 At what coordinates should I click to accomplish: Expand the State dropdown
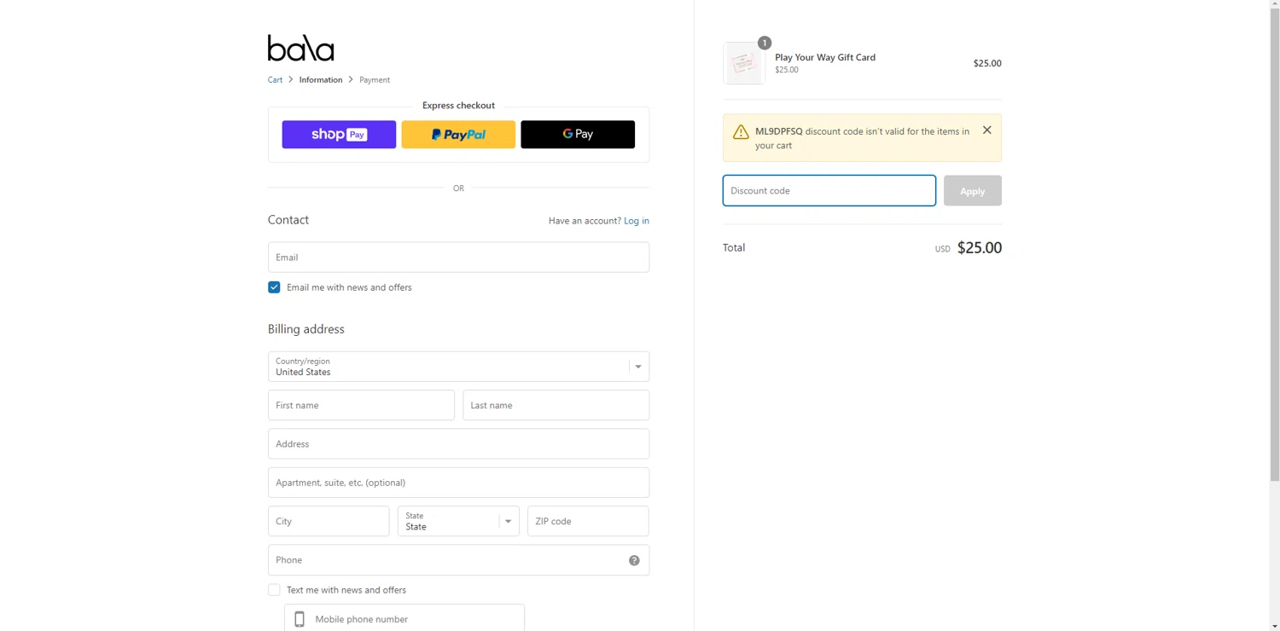pyautogui.click(x=458, y=521)
